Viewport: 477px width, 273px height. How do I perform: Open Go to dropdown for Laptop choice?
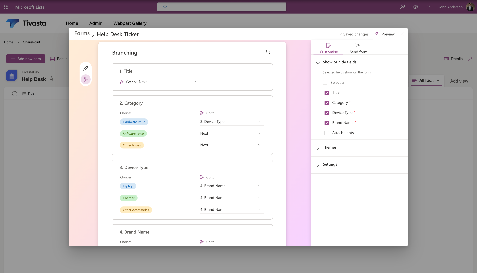[x=232, y=186]
